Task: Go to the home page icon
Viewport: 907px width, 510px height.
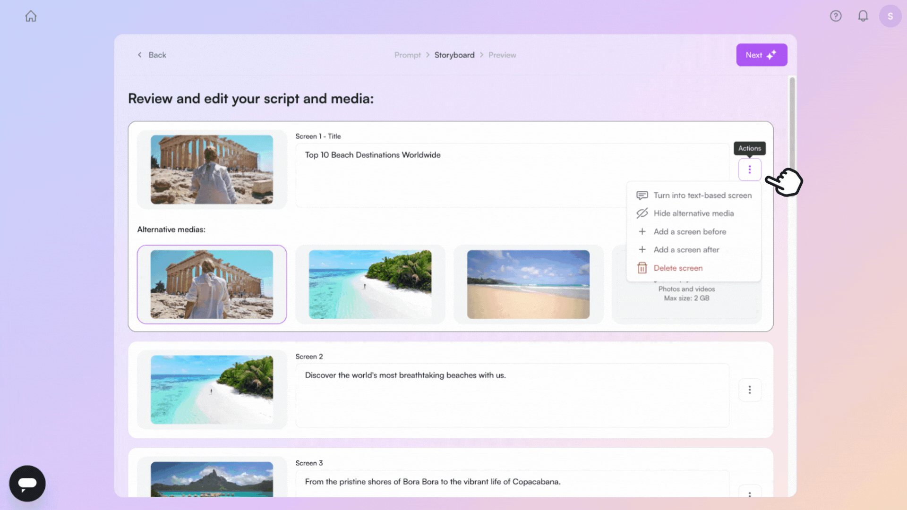Action: point(31,16)
